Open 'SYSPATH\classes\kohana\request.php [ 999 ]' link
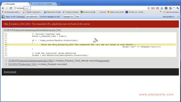The height and width of the screenshot is (102, 181). (31, 61)
